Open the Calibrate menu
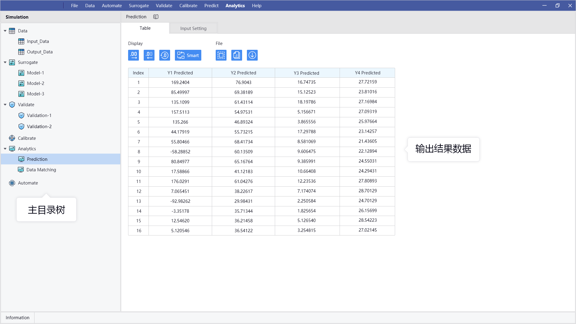576x324 pixels. [x=188, y=6]
